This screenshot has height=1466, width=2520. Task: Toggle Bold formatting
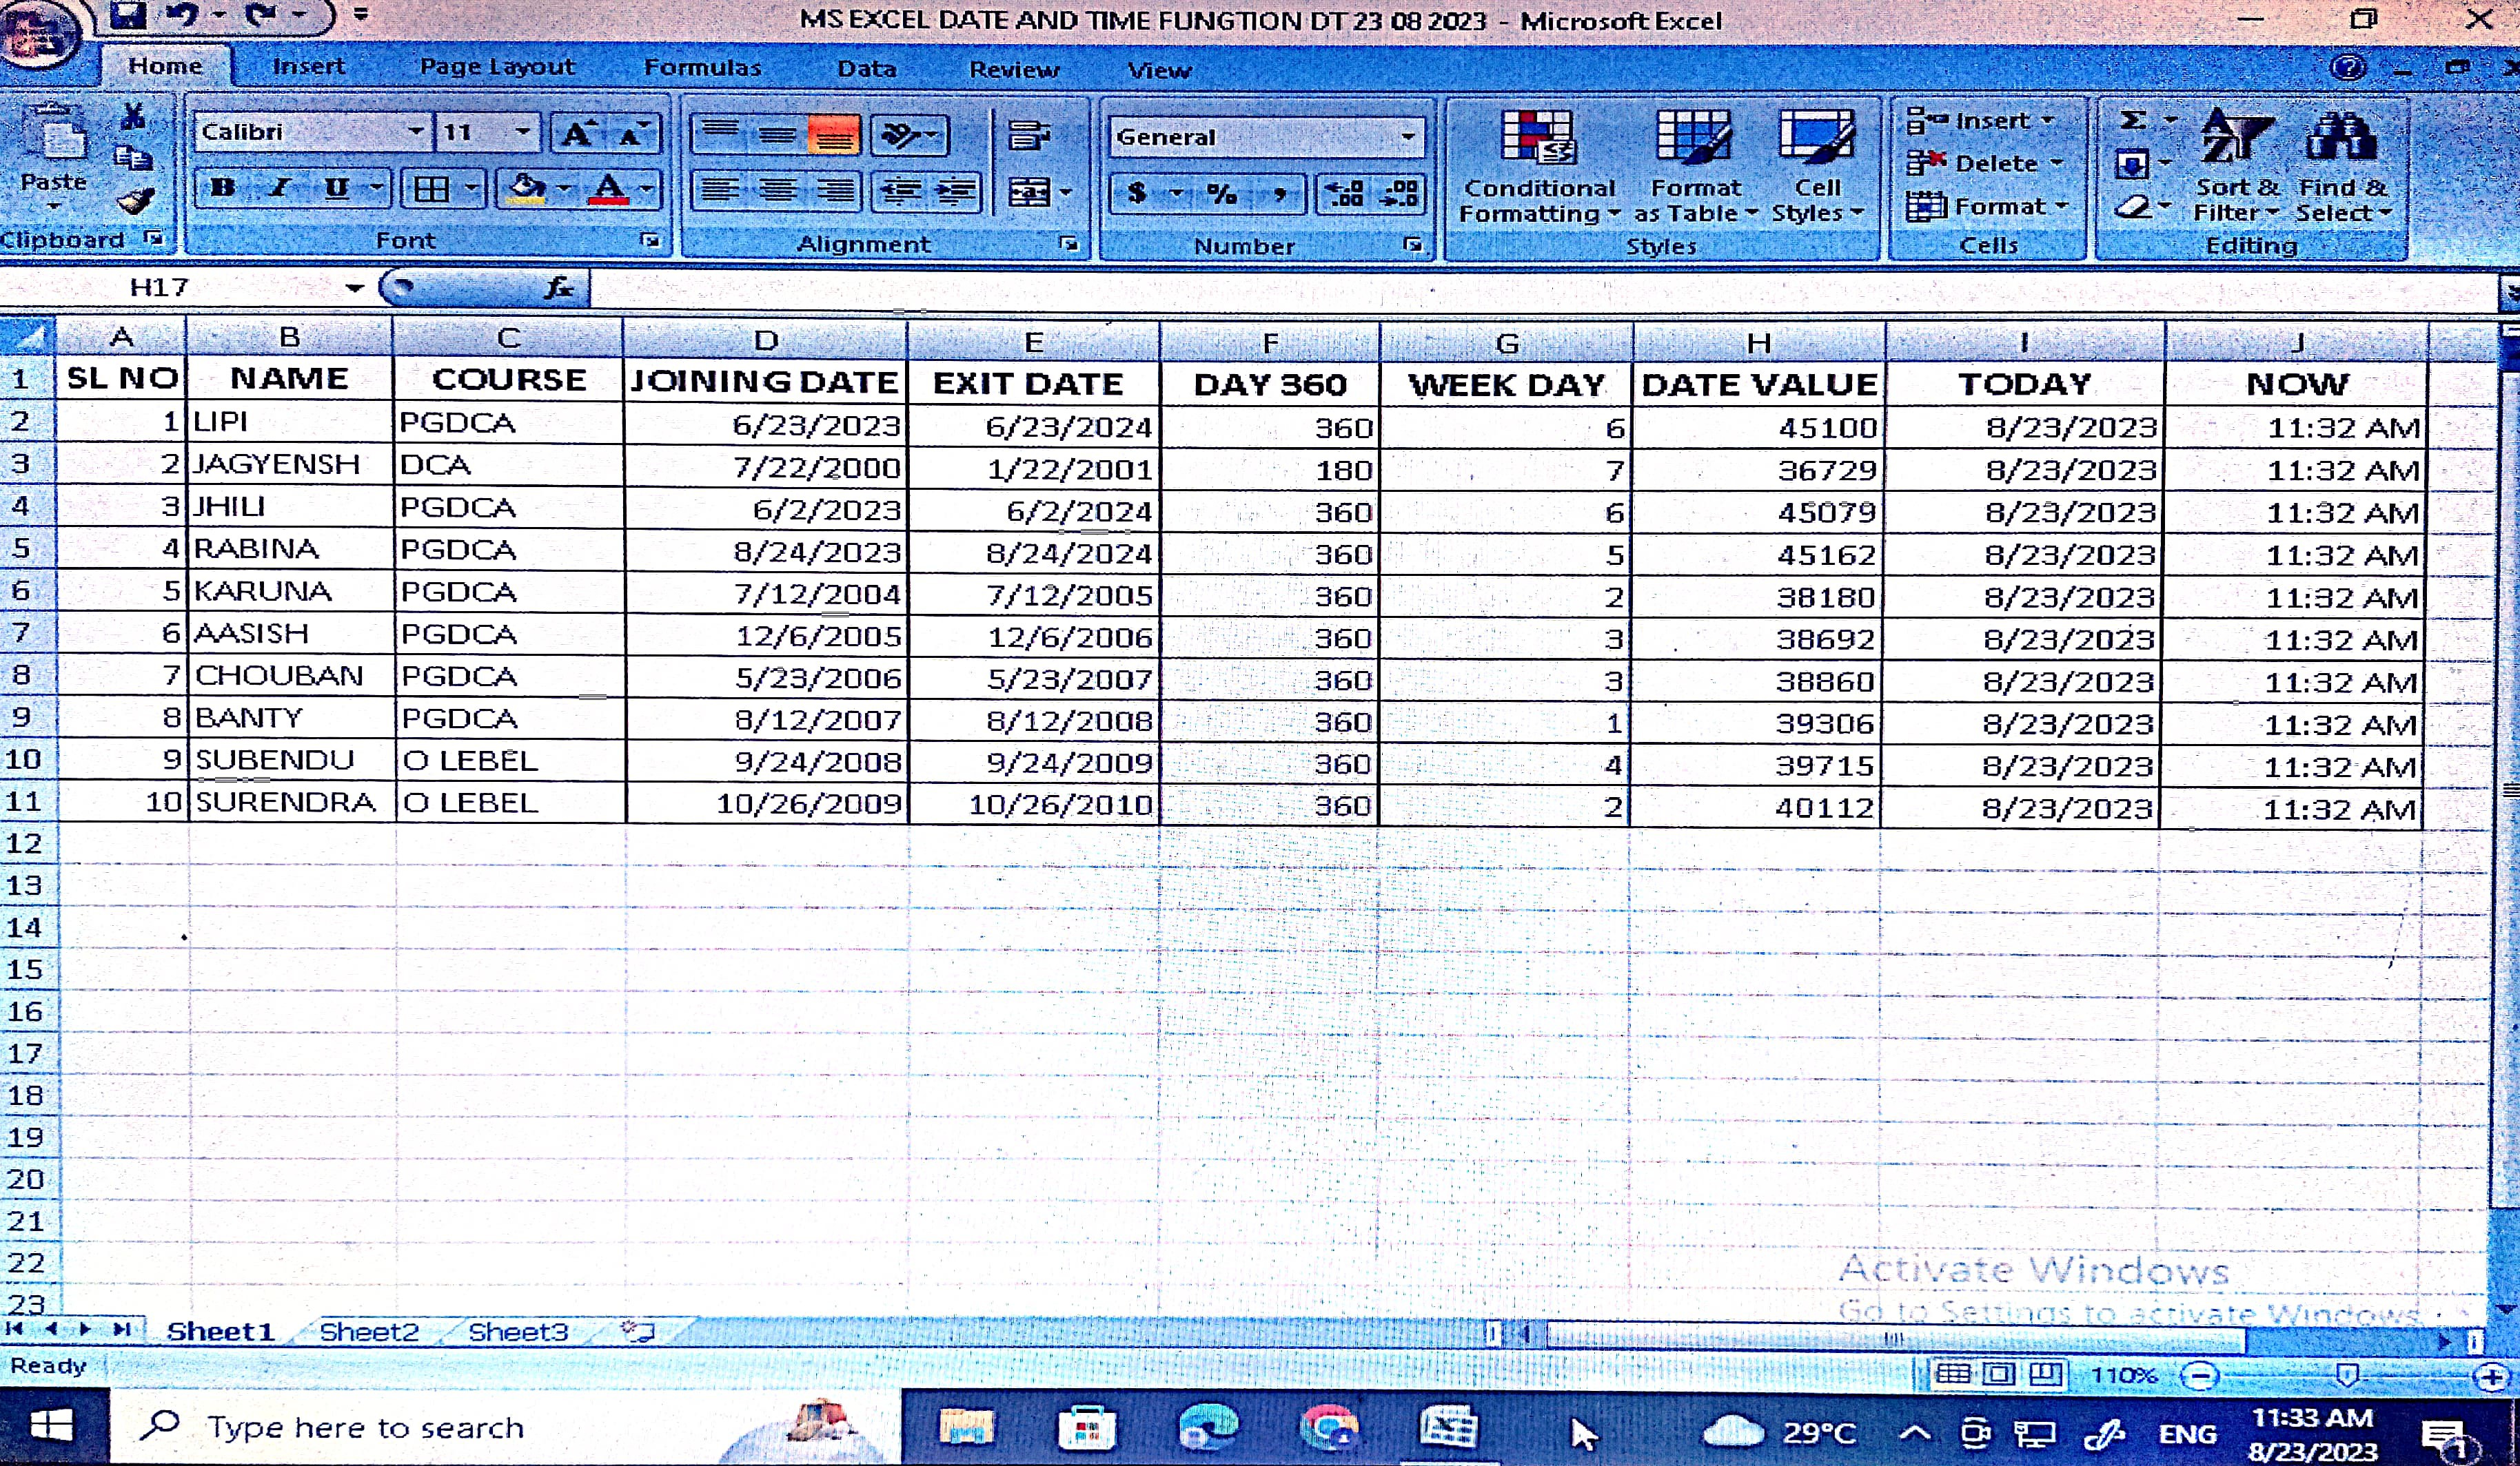(223, 188)
